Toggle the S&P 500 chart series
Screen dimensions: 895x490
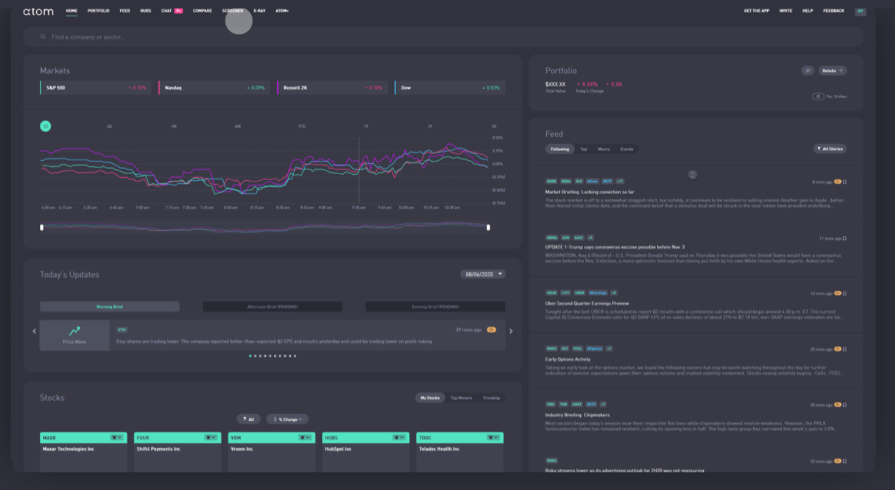[x=94, y=88]
